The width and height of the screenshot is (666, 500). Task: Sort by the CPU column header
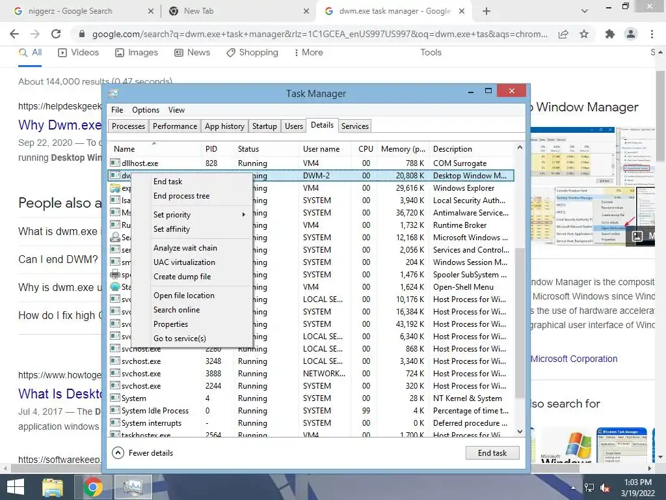366,149
